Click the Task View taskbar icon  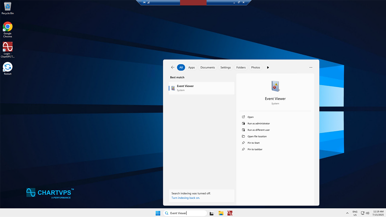point(212,213)
